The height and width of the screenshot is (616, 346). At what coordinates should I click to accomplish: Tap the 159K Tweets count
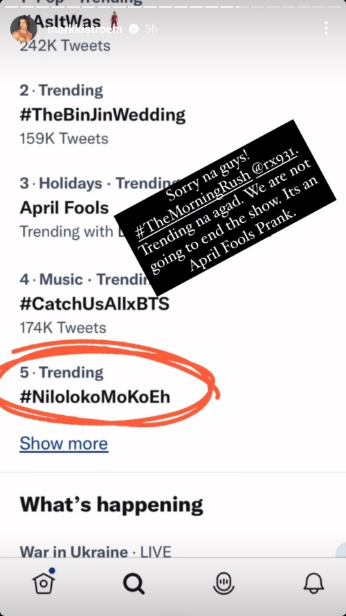pyautogui.click(x=64, y=139)
